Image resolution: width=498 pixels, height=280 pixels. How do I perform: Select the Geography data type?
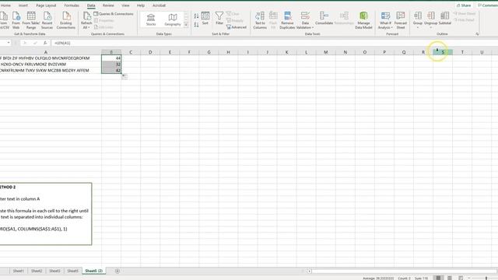click(173, 19)
